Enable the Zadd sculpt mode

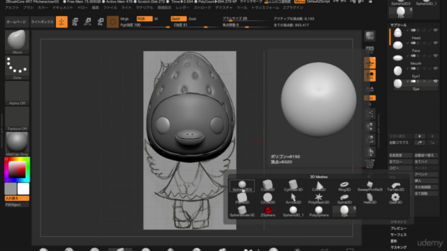tap(179, 19)
